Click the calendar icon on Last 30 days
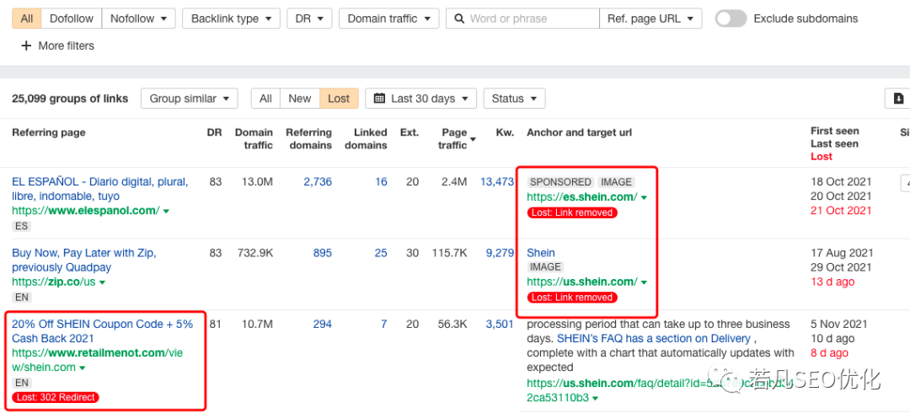The width and height of the screenshot is (910, 419). (381, 99)
